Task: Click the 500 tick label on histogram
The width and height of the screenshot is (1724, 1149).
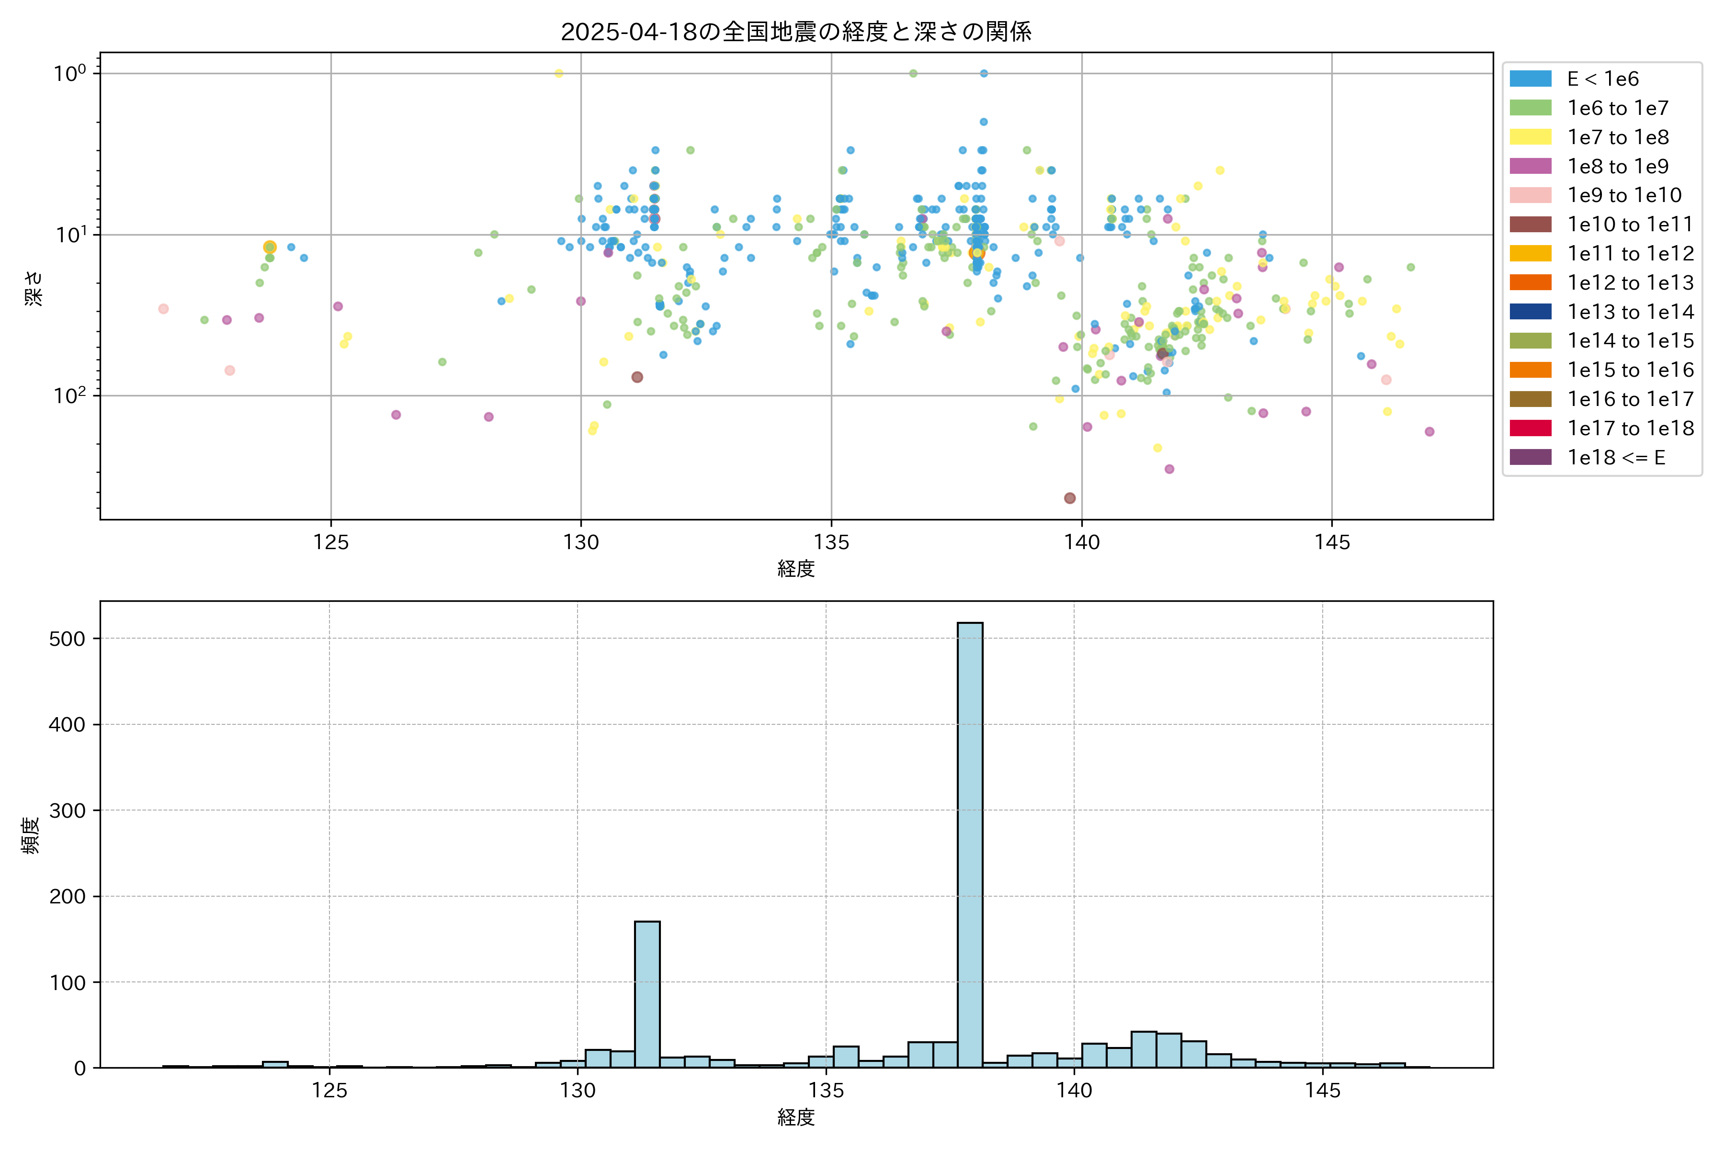Action: 68,639
